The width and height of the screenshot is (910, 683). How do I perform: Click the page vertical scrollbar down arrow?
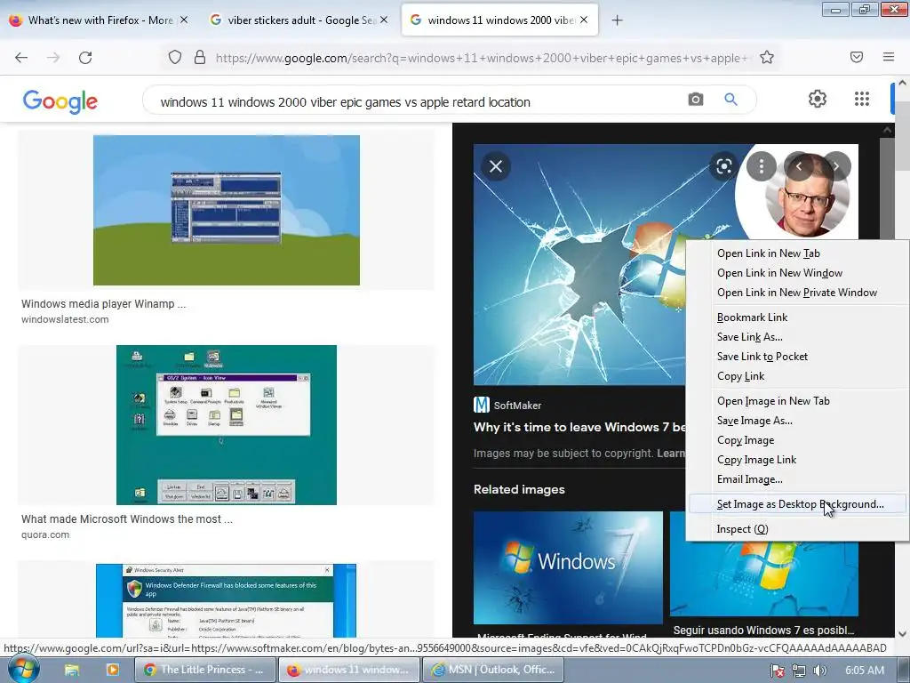[x=903, y=633]
